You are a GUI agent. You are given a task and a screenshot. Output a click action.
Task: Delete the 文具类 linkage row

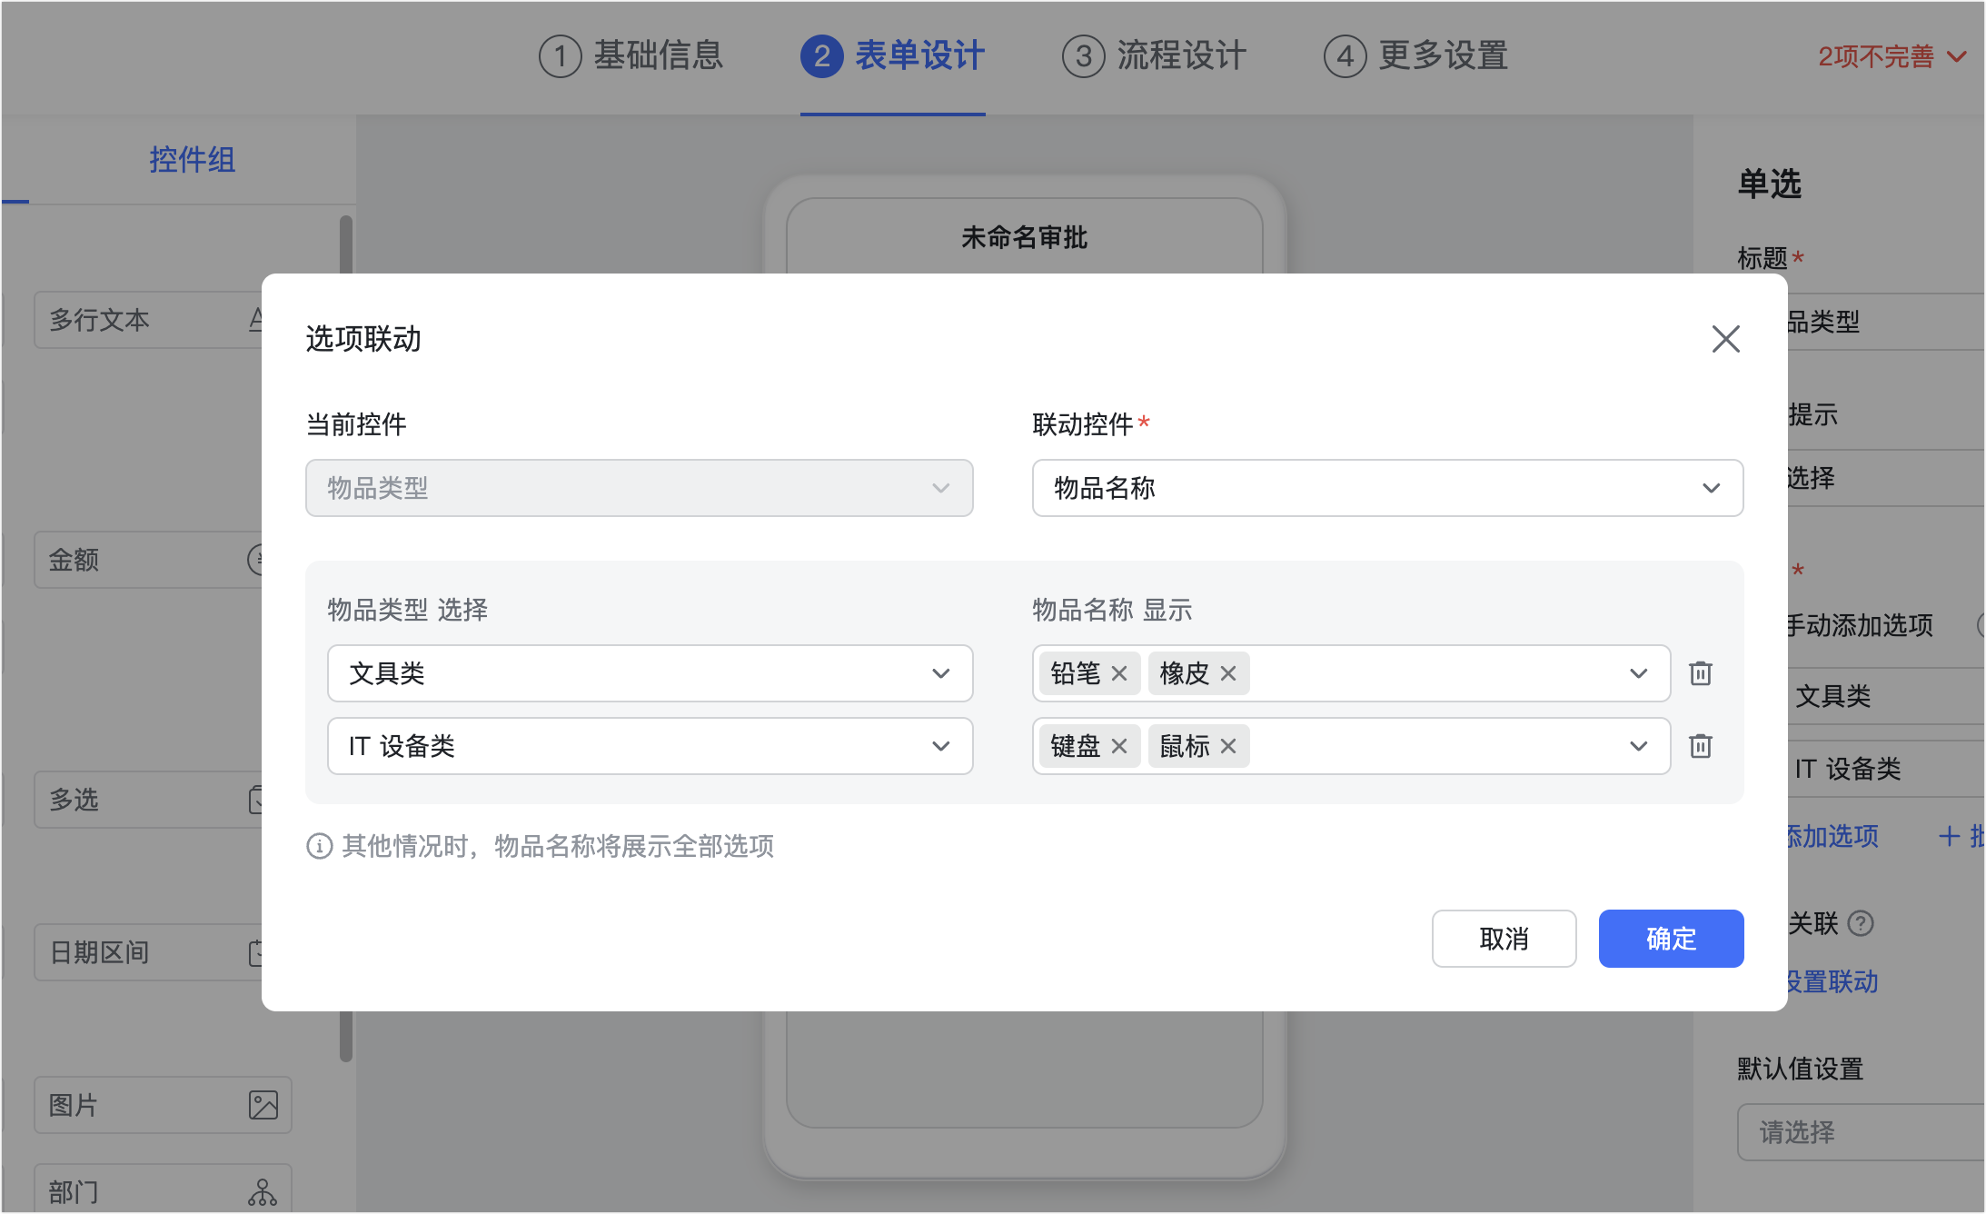(1700, 673)
